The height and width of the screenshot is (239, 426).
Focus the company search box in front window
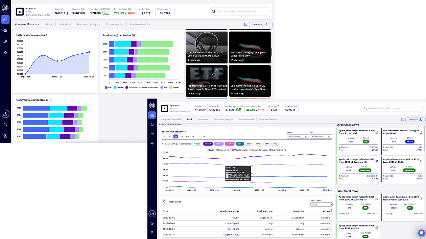(393, 108)
